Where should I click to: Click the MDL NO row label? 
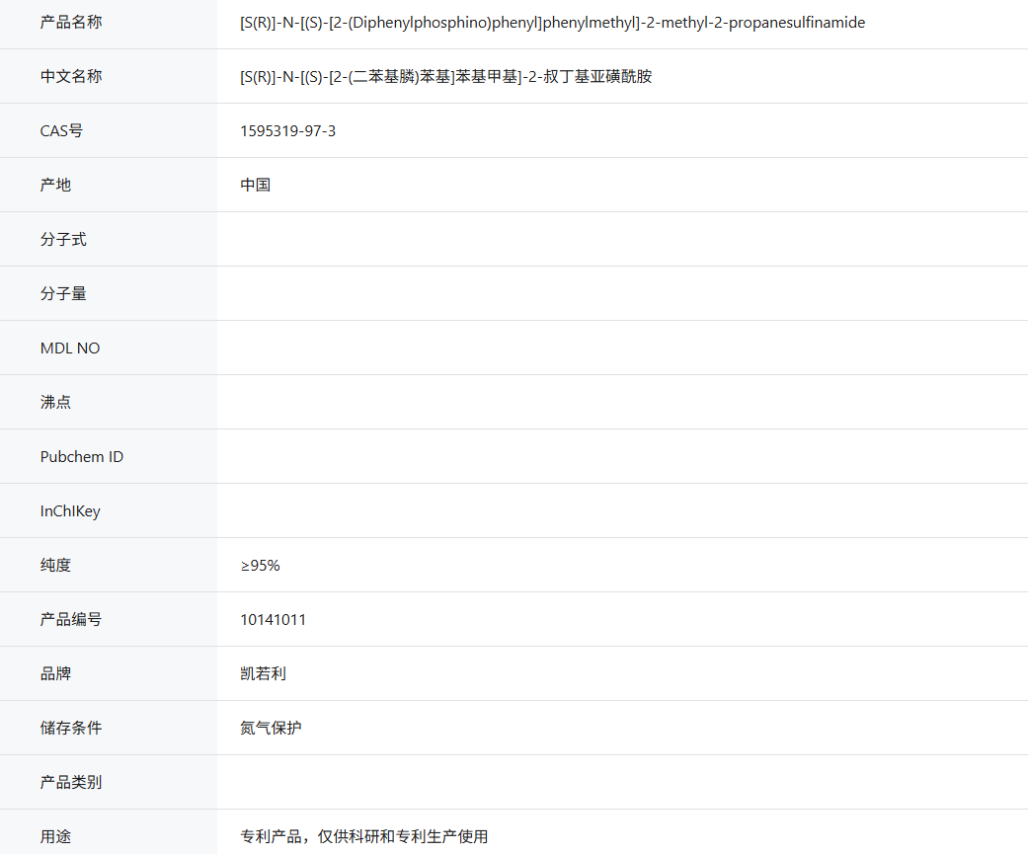pyautogui.click(x=69, y=348)
